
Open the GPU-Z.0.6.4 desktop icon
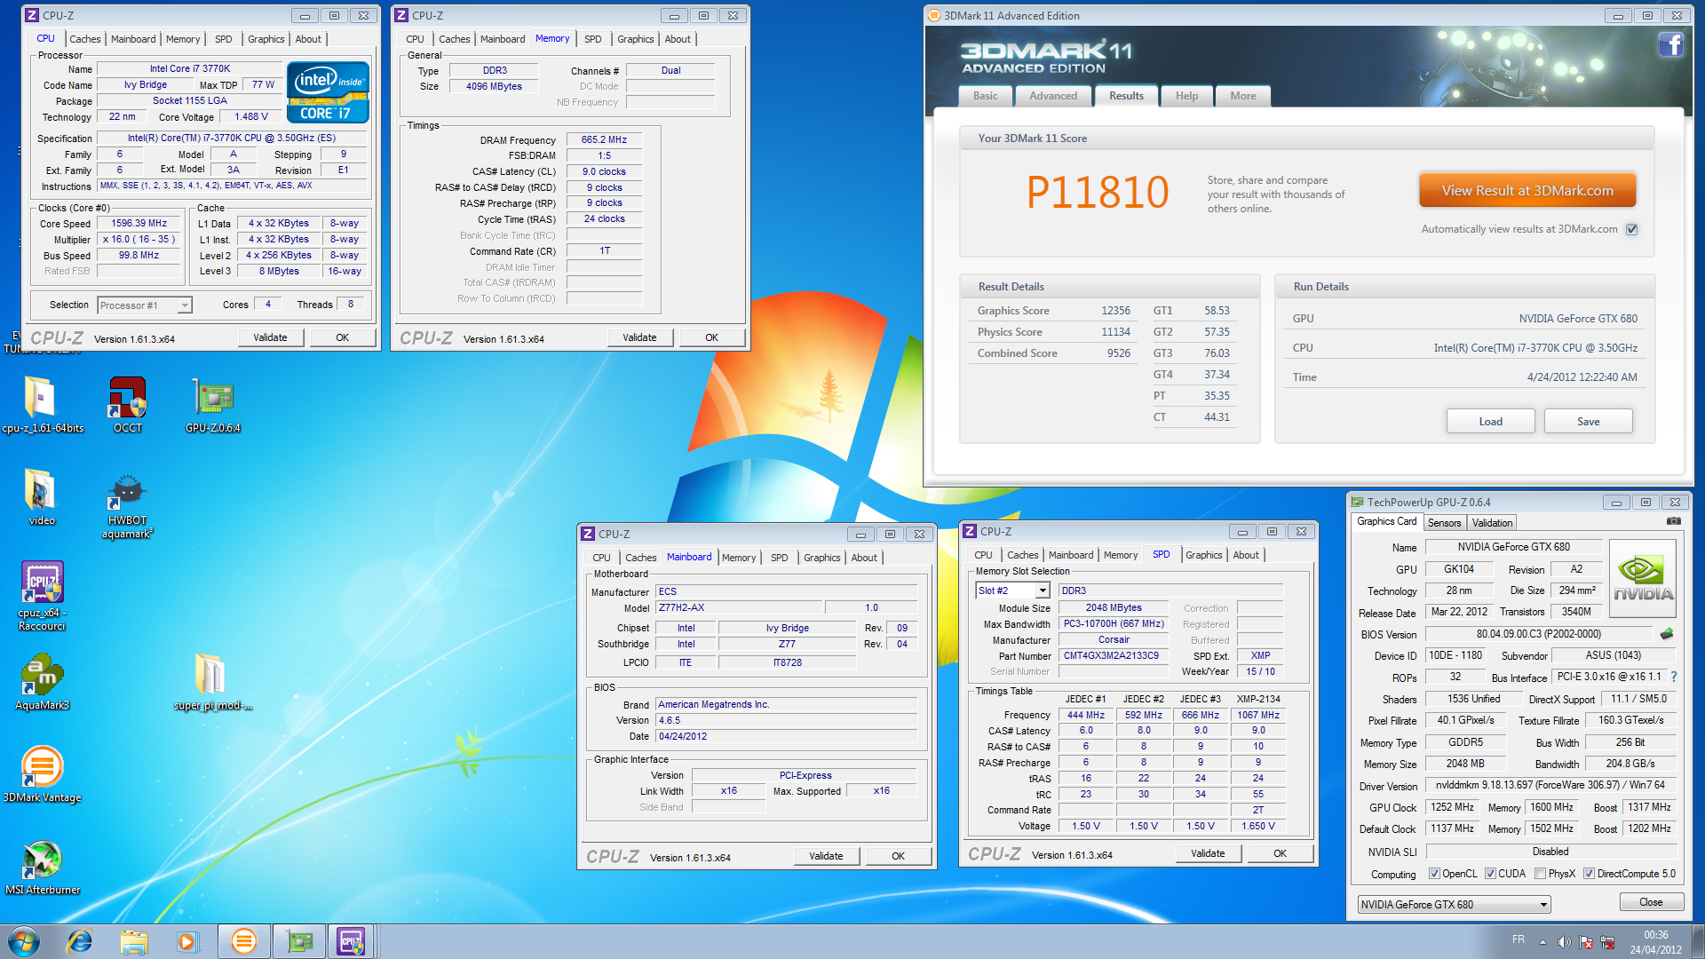[213, 405]
